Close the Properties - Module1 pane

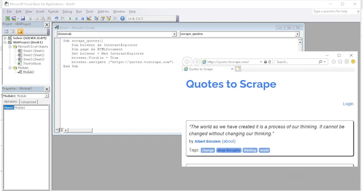47,89
